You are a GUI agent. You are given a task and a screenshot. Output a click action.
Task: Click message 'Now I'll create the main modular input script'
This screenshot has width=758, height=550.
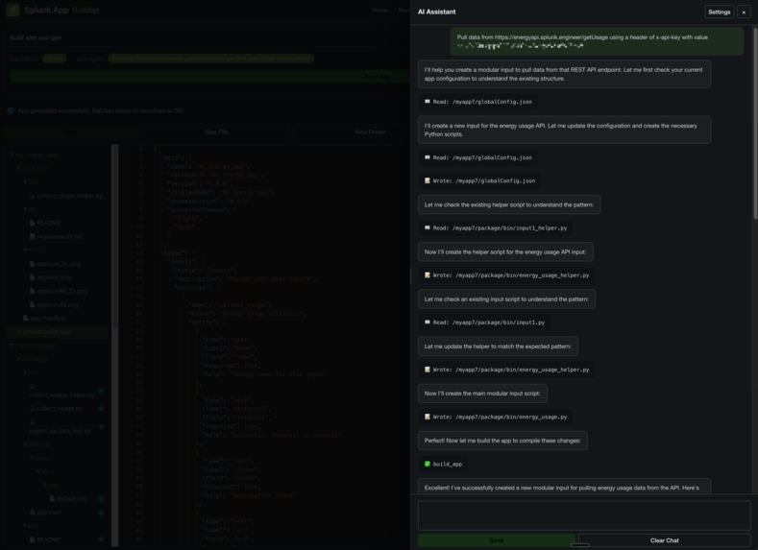(482, 394)
